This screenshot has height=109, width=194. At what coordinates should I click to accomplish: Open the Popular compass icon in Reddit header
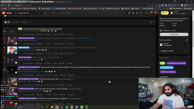click(x=129, y=13)
